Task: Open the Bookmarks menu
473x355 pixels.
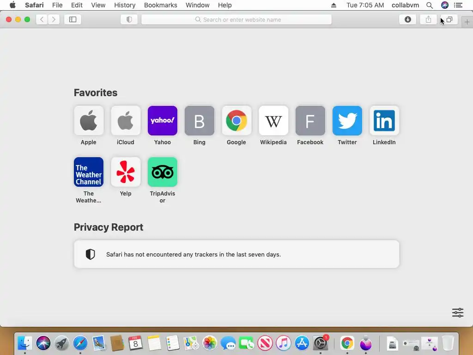Action: 160,5
